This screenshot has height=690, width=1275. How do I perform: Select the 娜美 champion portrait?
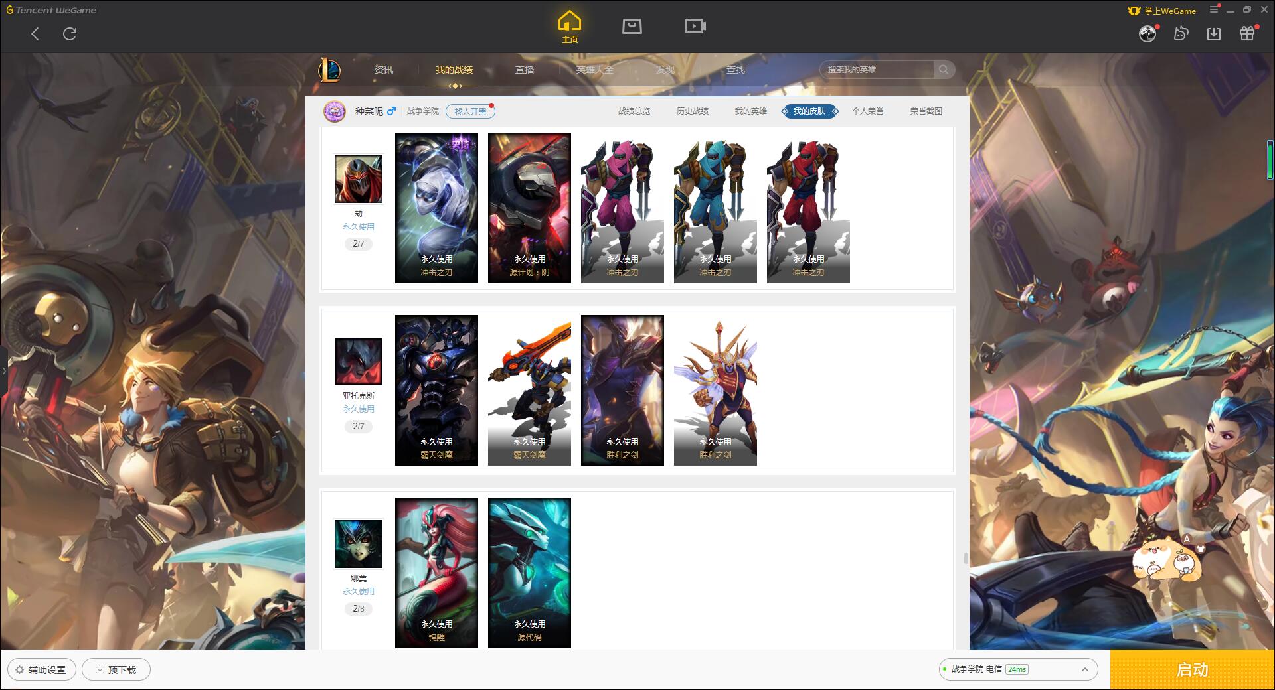click(x=359, y=544)
